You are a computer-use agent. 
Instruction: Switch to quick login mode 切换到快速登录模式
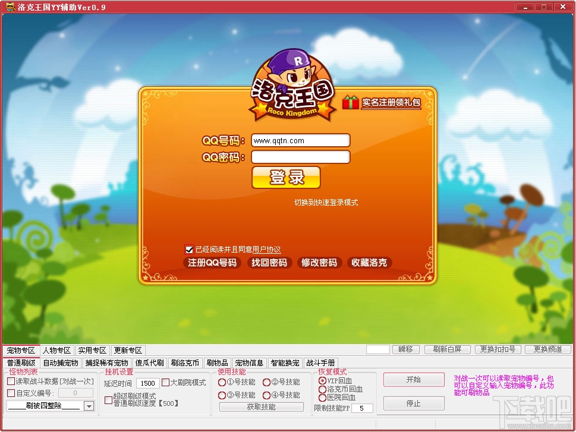click(x=326, y=203)
